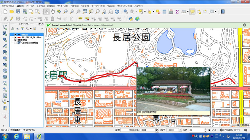Screen dimensions: 250x140
Task: Open the filter legend by expression dropdown
Action: [x=30, y=29]
